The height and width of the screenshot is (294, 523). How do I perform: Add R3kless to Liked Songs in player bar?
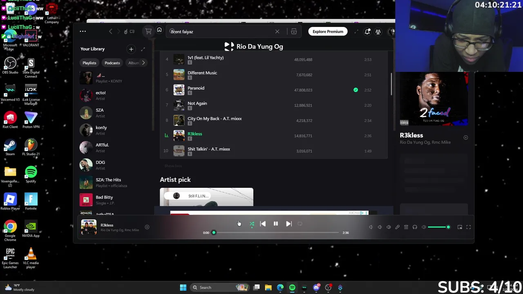(x=147, y=227)
